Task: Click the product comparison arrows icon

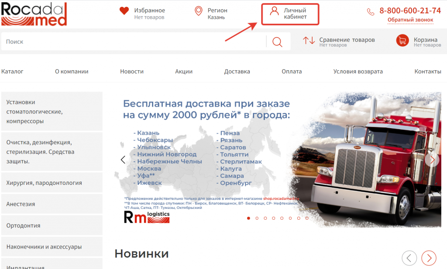Action: coord(309,41)
